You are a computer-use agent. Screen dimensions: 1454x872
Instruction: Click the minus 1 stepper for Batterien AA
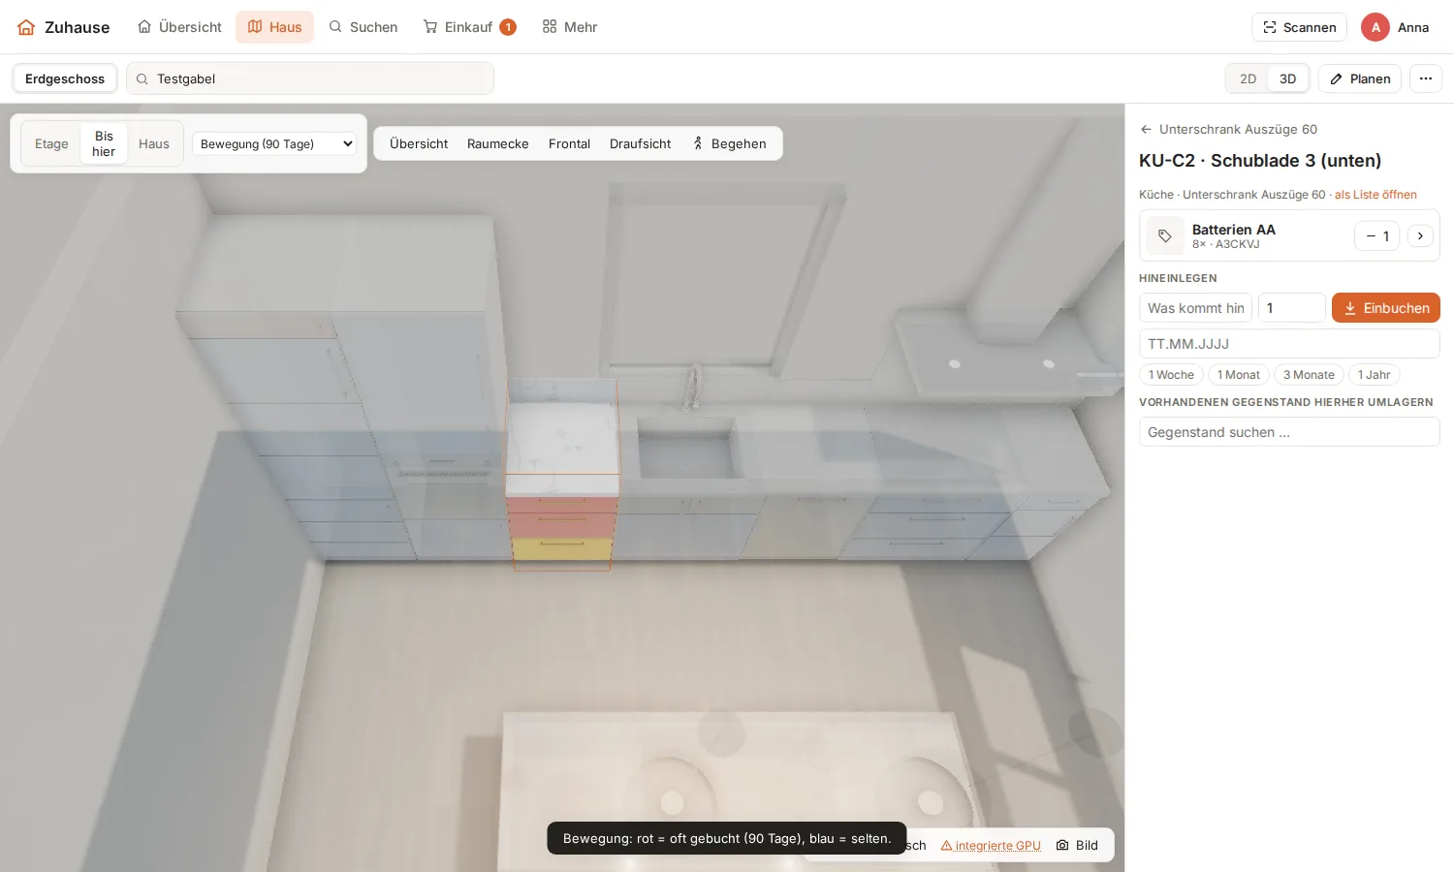click(x=1376, y=235)
